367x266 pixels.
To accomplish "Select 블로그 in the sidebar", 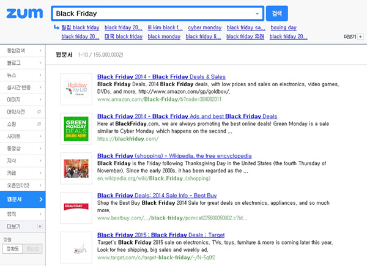I will tap(23, 63).
